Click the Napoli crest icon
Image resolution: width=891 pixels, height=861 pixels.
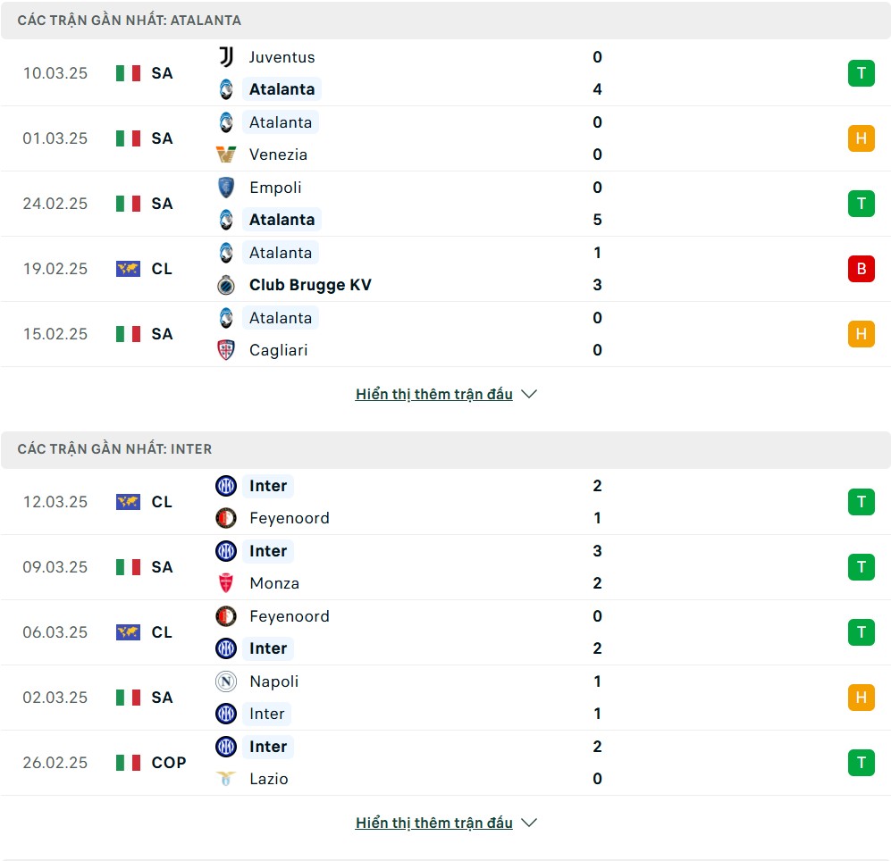(x=226, y=681)
